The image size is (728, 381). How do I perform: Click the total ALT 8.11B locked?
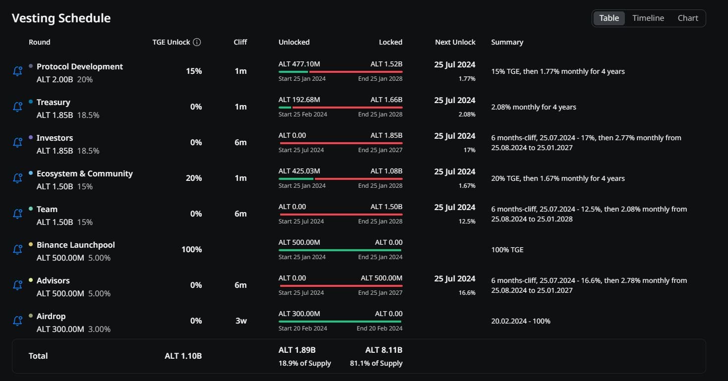pos(384,350)
